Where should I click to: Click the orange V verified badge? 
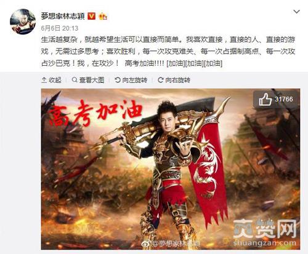92,16
